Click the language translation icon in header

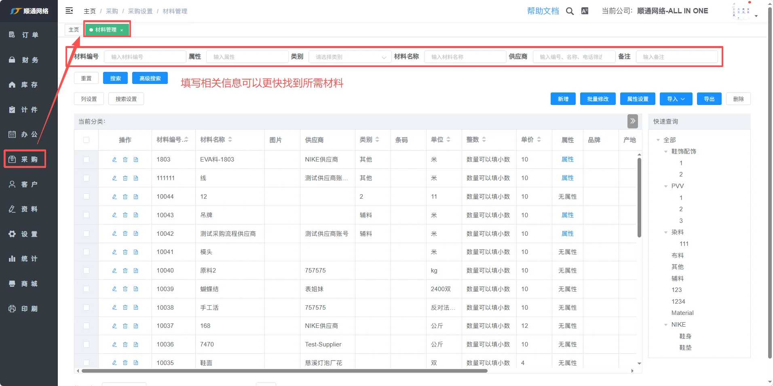[x=585, y=11]
